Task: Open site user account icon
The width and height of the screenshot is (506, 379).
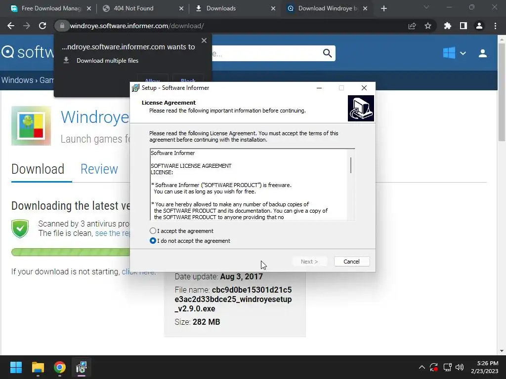Action: tap(483, 53)
